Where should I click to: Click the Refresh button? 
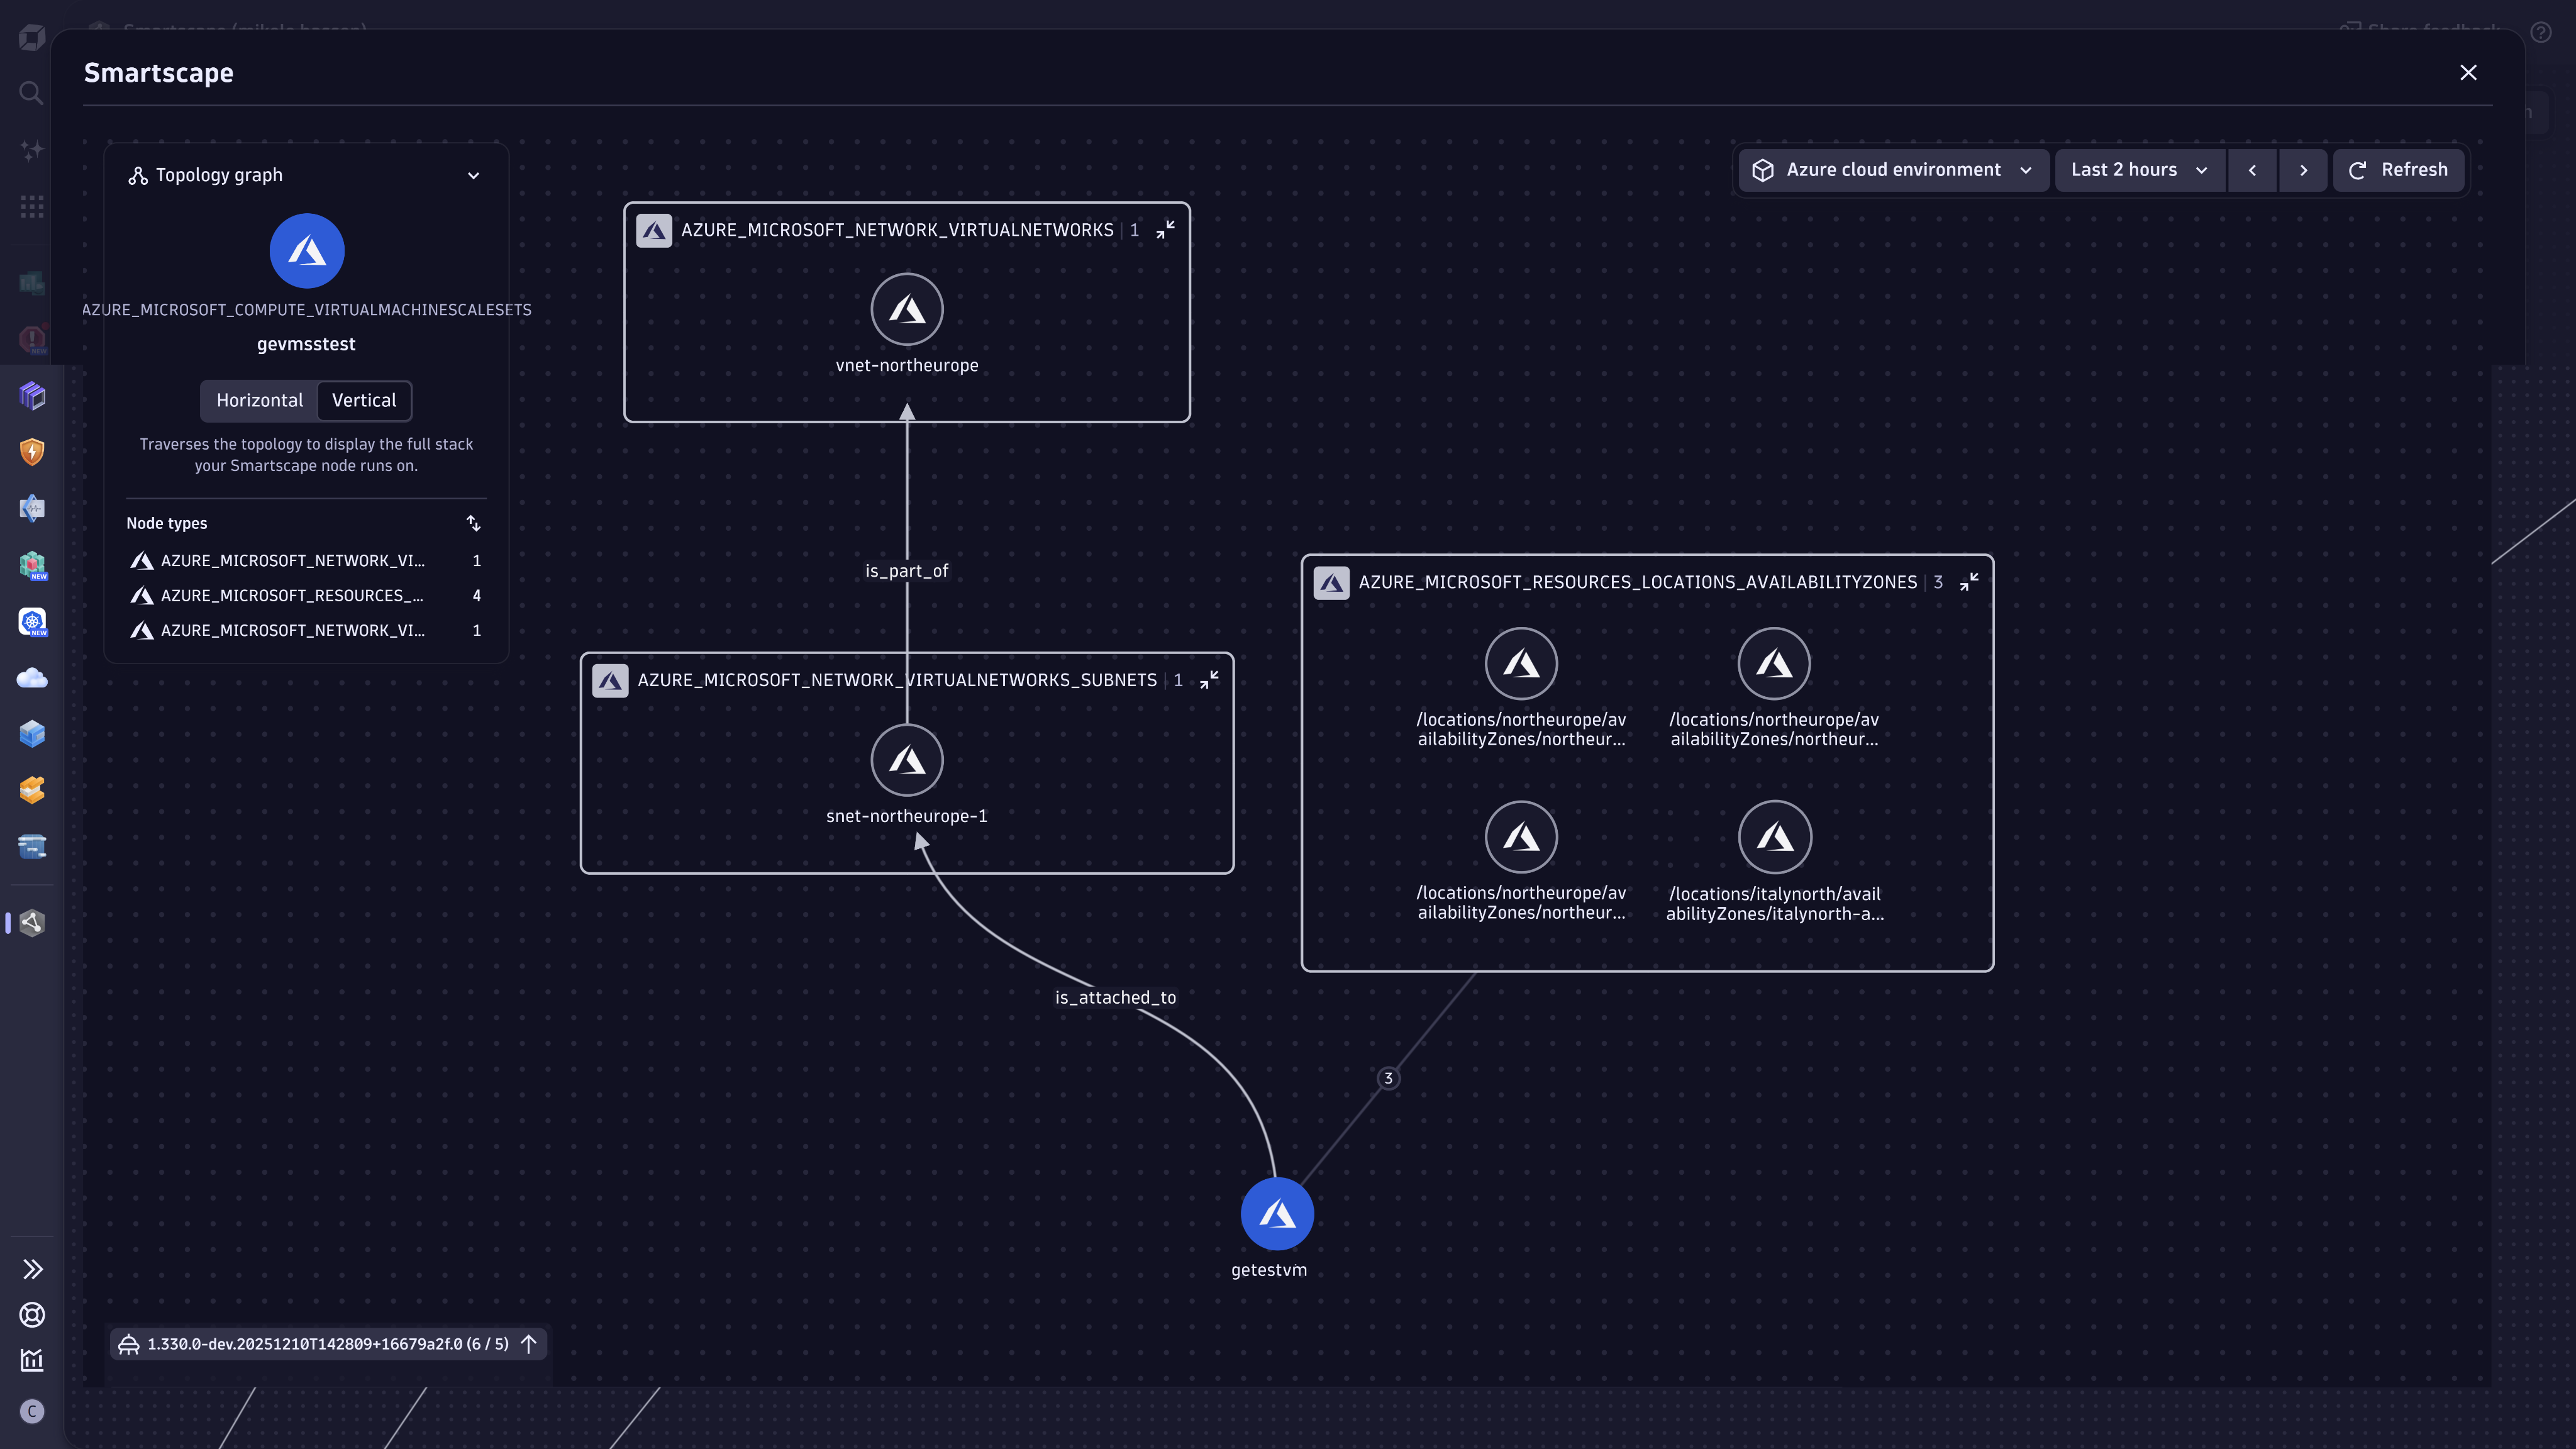[2398, 170]
